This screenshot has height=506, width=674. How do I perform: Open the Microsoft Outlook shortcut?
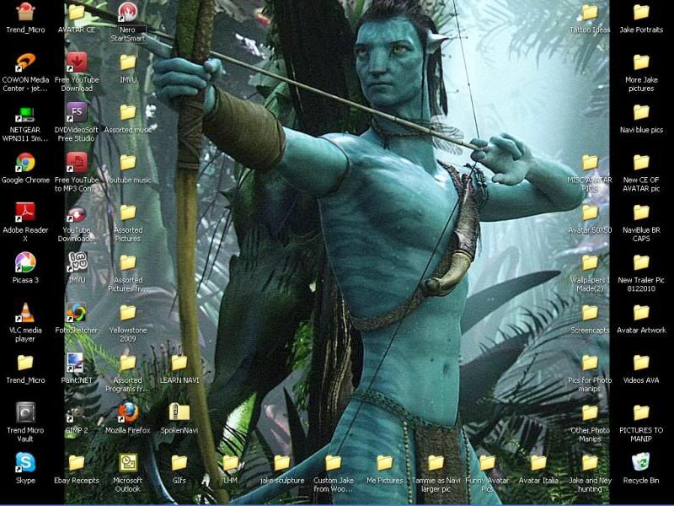(x=128, y=462)
